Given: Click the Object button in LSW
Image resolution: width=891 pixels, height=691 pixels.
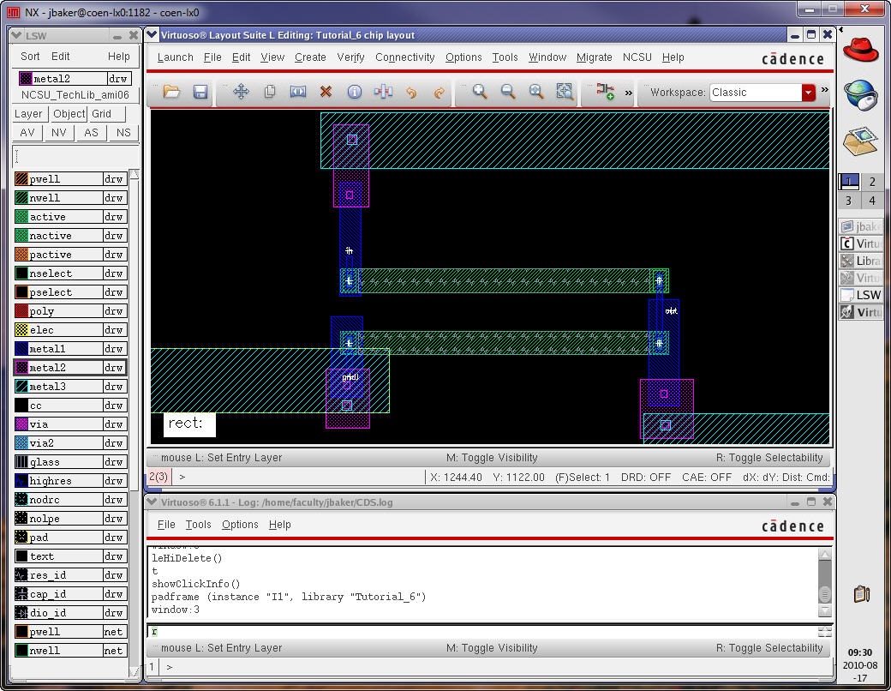Looking at the screenshot, I should point(69,114).
